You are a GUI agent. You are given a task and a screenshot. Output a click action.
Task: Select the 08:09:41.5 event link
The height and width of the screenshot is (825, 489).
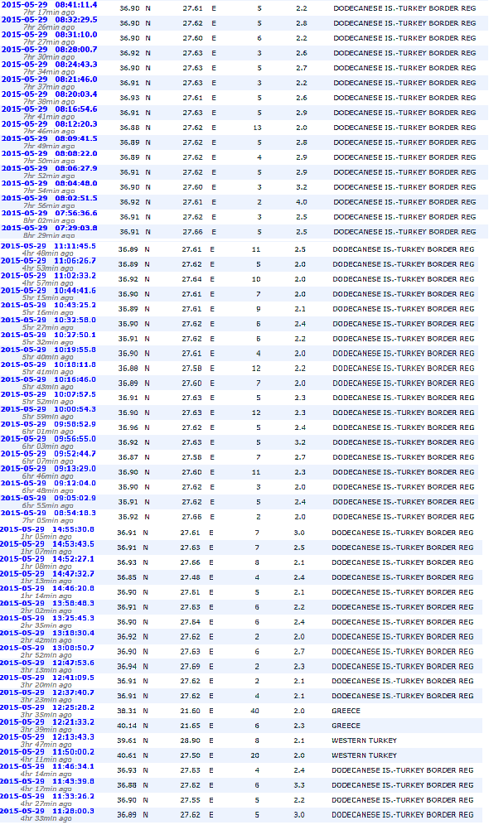[x=50, y=139]
